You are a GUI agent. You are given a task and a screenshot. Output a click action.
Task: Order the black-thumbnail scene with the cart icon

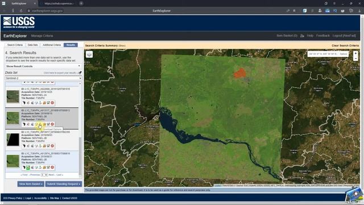pos(48,146)
